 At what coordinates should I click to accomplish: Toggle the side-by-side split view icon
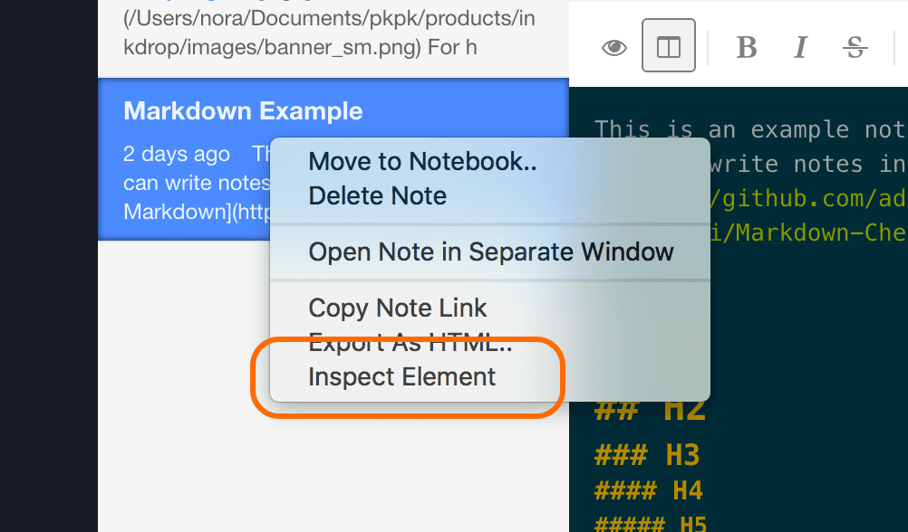(x=669, y=46)
